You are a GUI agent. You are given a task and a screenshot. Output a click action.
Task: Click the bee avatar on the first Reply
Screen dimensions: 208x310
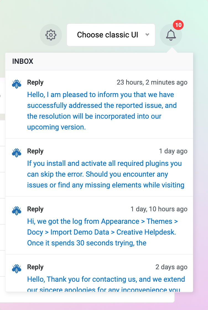[16, 83]
